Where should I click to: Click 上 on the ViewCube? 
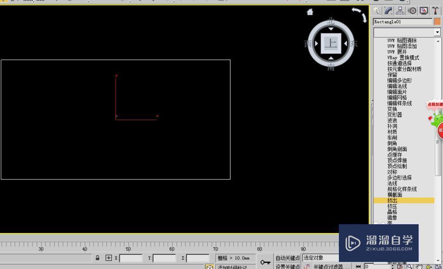tap(330, 43)
